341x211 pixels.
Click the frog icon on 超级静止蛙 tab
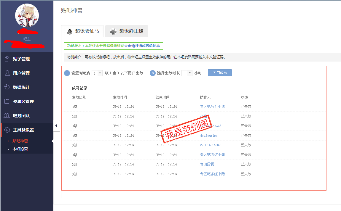coord(113,31)
